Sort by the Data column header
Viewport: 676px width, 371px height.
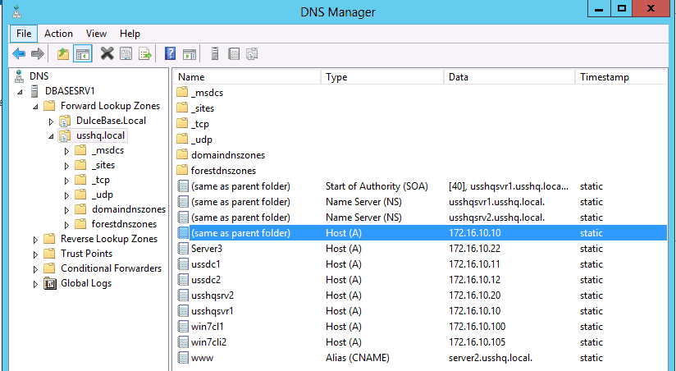(509, 77)
